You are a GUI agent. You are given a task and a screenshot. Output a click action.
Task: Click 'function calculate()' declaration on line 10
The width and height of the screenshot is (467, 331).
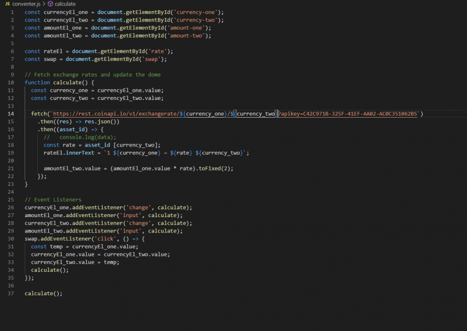point(57,83)
